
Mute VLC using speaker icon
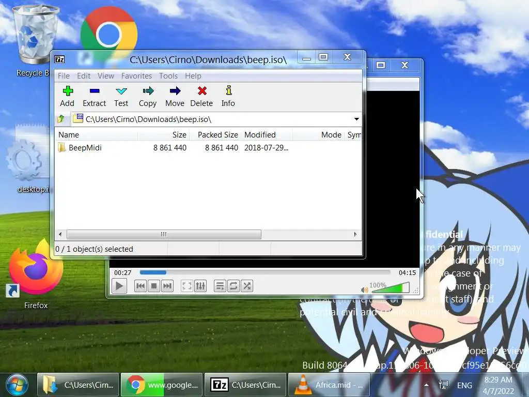point(364,289)
